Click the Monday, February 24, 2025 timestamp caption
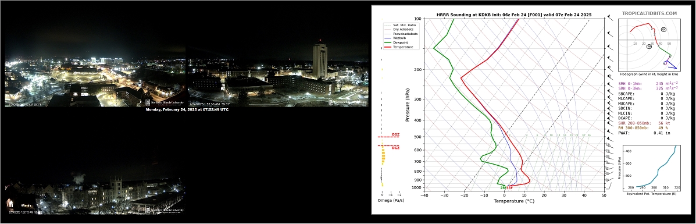Image resolution: width=696 pixels, height=224 pixels. (187, 109)
